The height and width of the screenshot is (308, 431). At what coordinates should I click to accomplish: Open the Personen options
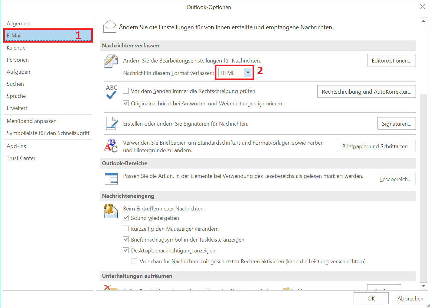(48, 60)
